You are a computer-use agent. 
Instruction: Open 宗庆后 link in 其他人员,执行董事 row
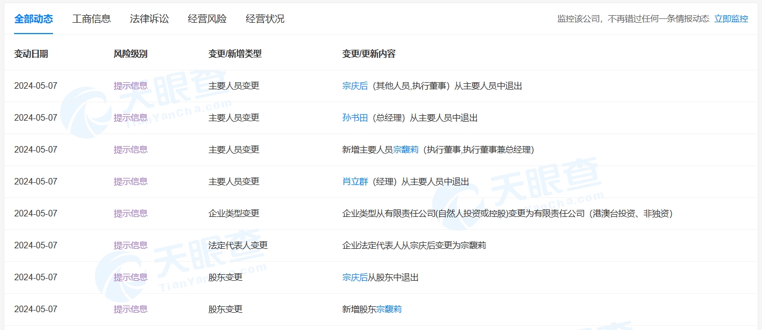coord(355,85)
